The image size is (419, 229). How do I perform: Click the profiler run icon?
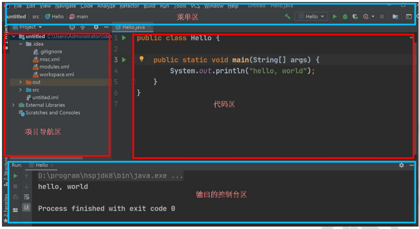(x=366, y=17)
